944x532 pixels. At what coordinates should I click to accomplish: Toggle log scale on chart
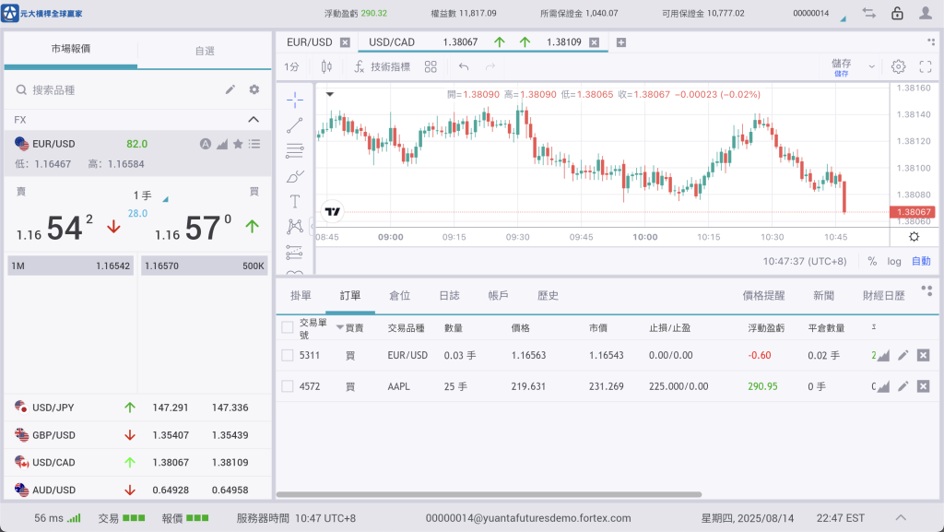[x=894, y=261]
